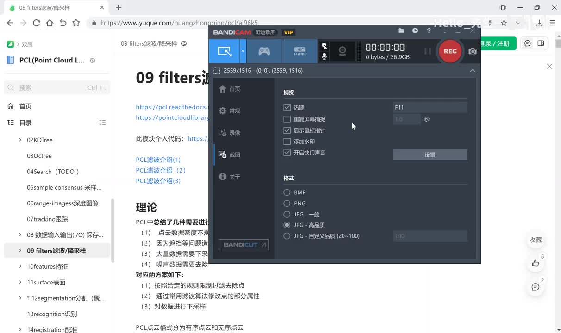Toggle 开启快门声音 checkbox

pyautogui.click(x=287, y=153)
